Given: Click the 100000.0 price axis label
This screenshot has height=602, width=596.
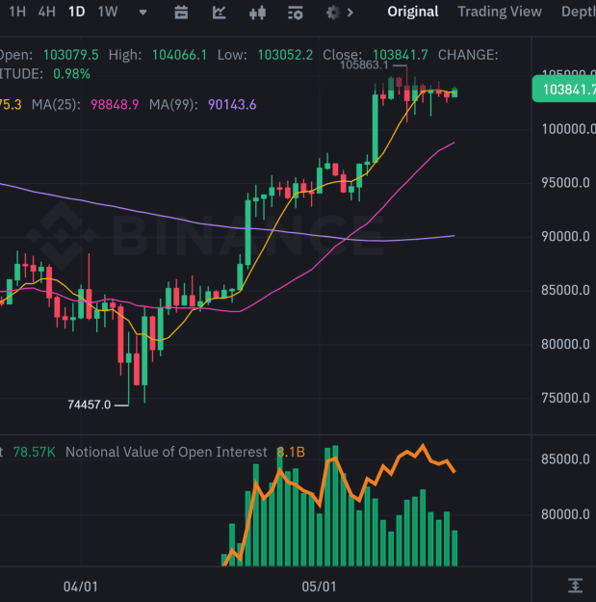Looking at the screenshot, I should 568,129.
